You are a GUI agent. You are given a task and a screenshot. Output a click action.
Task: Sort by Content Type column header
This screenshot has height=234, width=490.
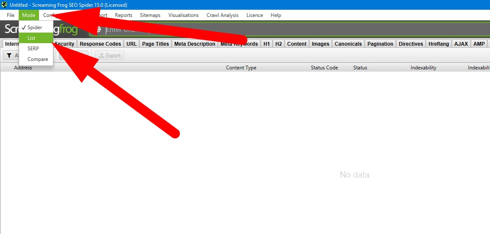[x=267, y=68]
